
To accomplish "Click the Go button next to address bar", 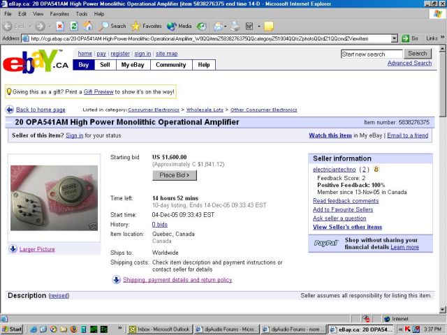I will coord(410,38).
